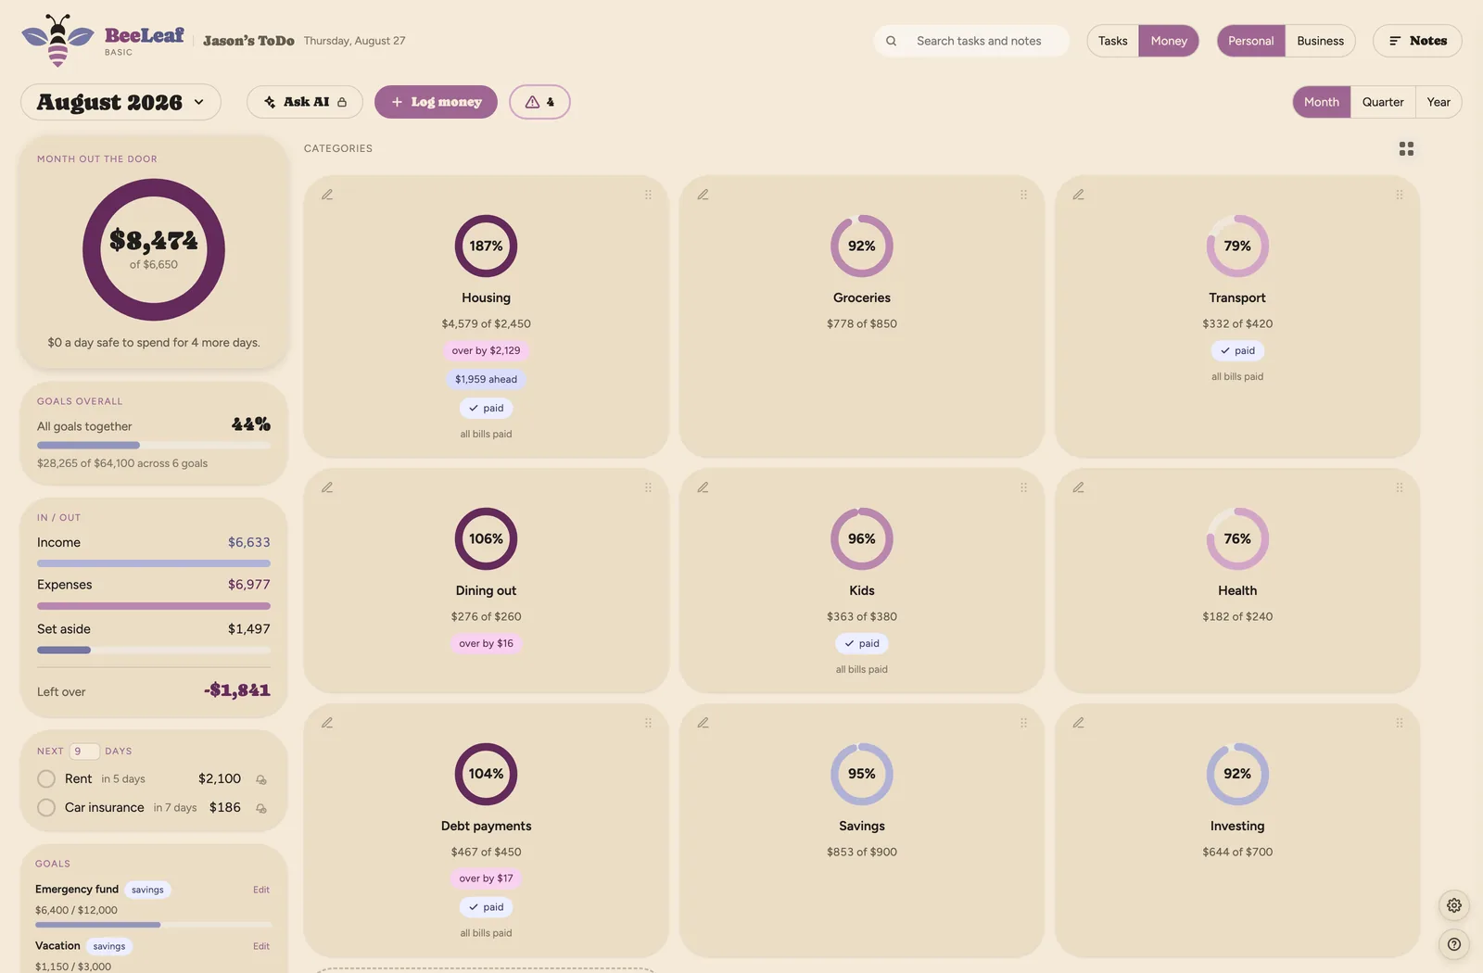Click the Emergency fund progress bar
This screenshot has height=973, width=1483.
click(154, 925)
